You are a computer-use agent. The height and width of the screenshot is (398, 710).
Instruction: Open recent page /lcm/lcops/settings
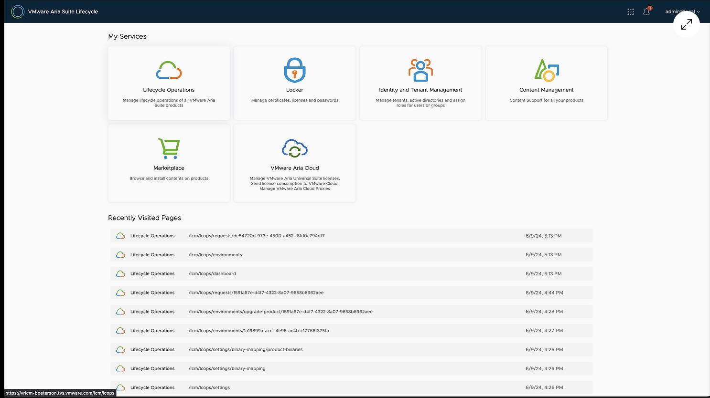click(209, 388)
